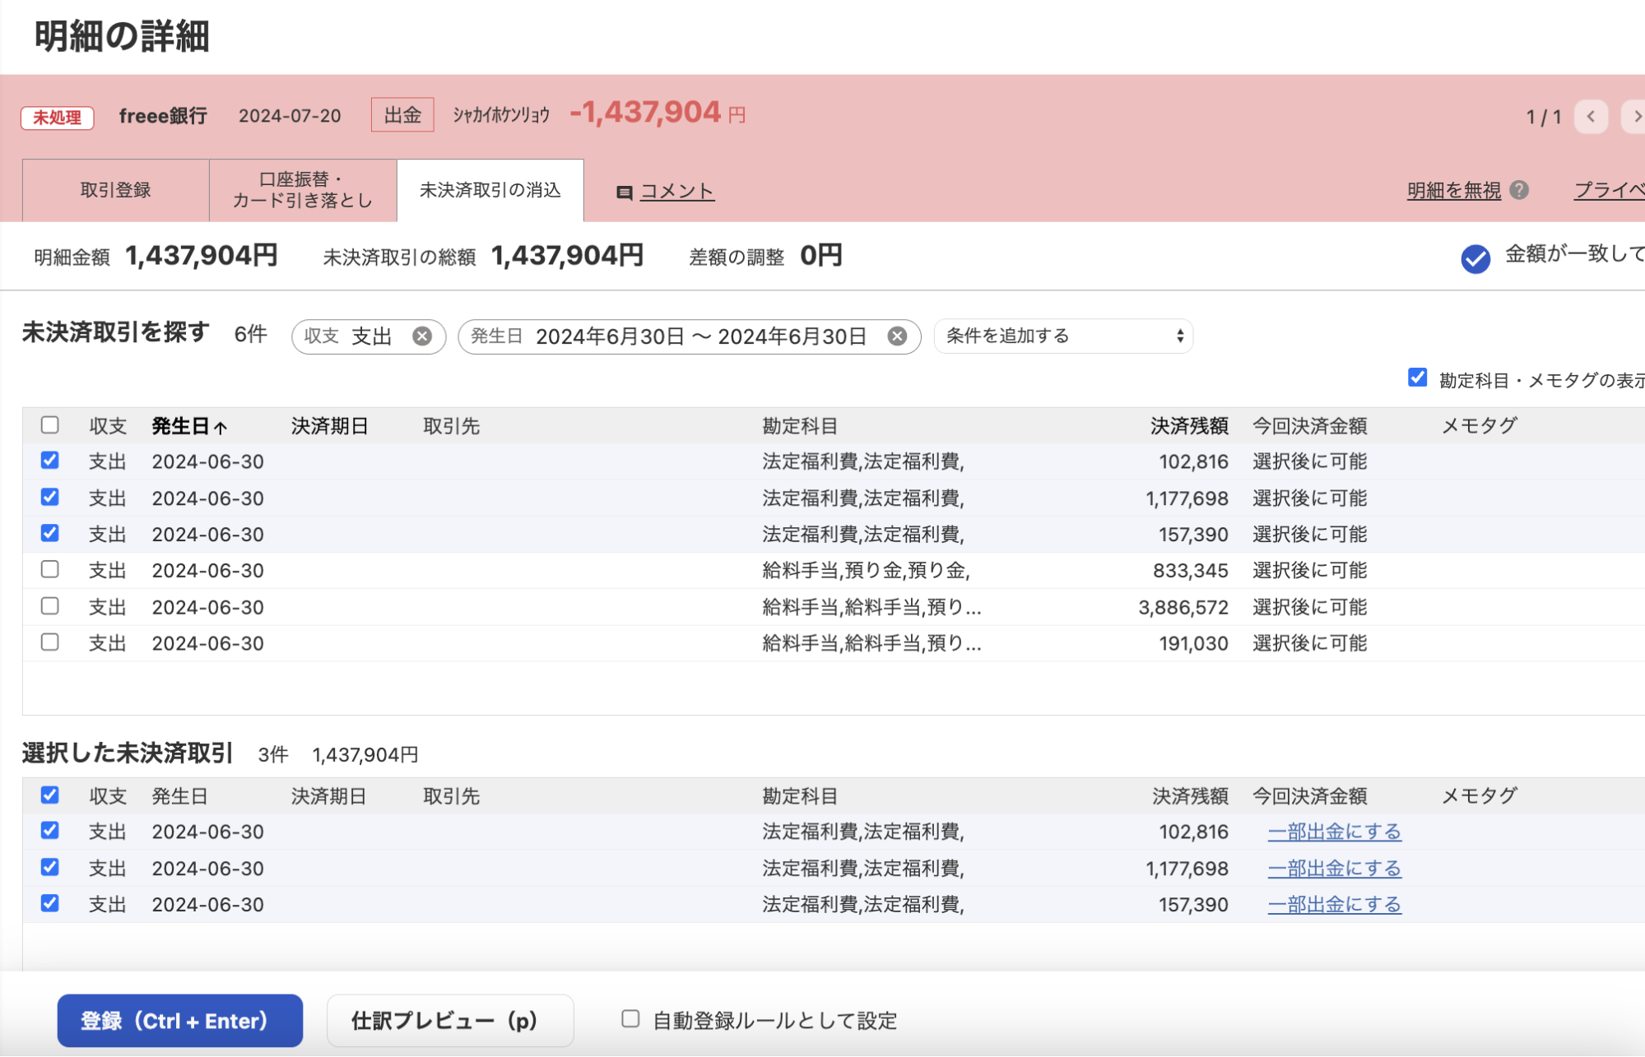Go to previous statement with left chevron
This screenshot has width=1645, height=1057.
coord(1591,117)
